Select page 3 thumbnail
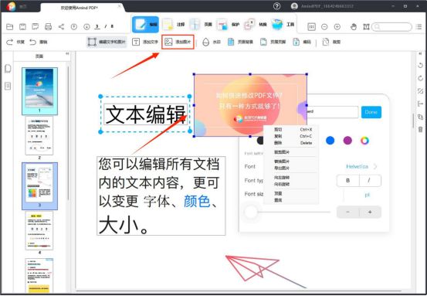This screenshot has height=296, width=427. [x=39, y=186]
